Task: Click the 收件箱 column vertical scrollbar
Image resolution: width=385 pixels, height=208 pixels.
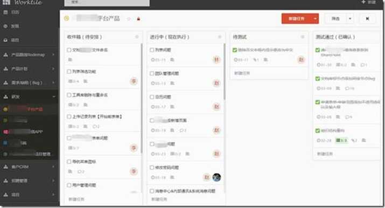Action: click(x=142, y=99)
